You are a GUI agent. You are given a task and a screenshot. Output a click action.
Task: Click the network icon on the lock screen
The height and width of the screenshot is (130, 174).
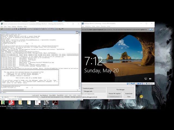click(146, 79)
